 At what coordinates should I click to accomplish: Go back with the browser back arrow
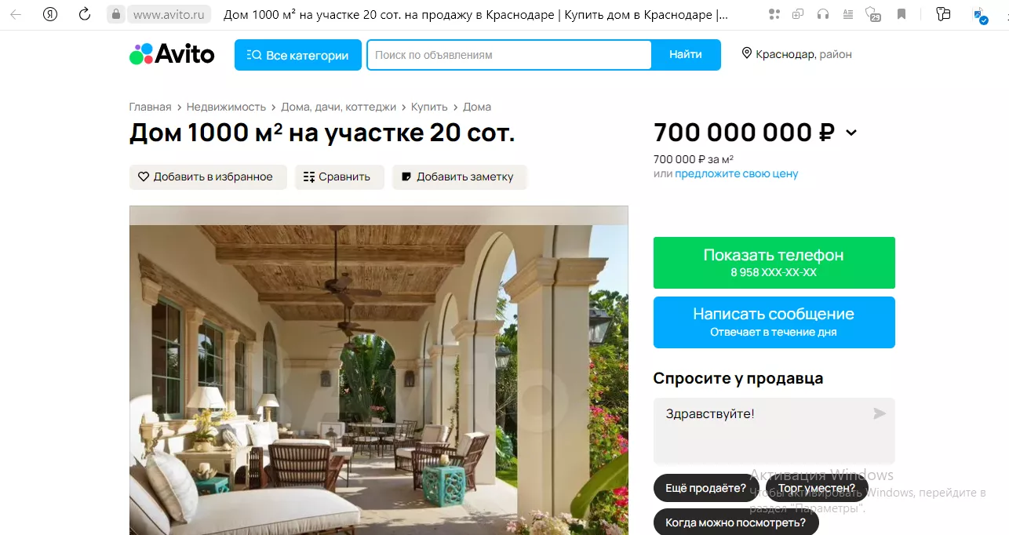(x=16, y=14)
